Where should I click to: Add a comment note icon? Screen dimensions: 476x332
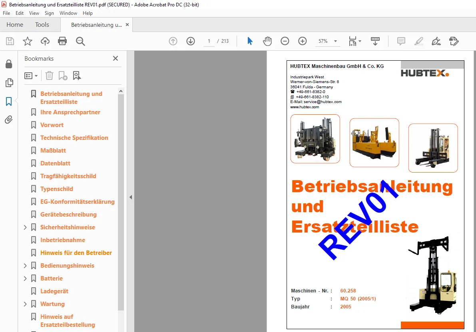tap(401, 41)
